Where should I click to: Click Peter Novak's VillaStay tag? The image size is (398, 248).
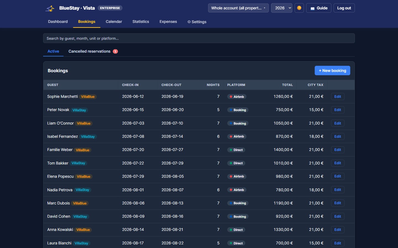click(x=79, y=110)
